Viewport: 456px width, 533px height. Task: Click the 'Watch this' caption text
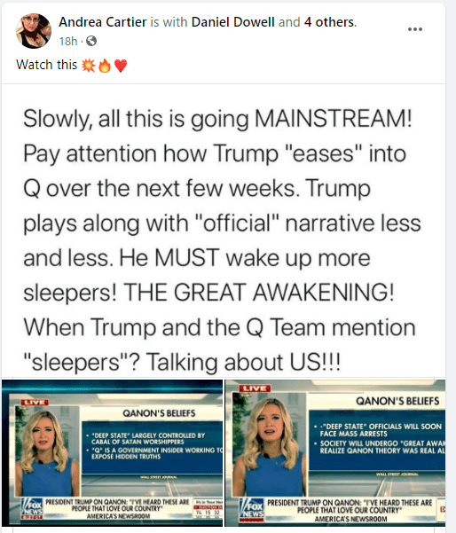point(47,65)
